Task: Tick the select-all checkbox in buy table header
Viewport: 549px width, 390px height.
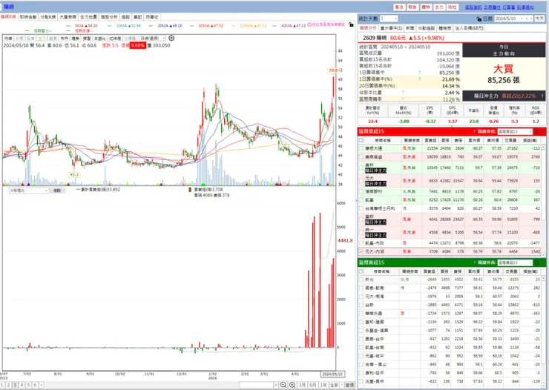Action: 361,140
